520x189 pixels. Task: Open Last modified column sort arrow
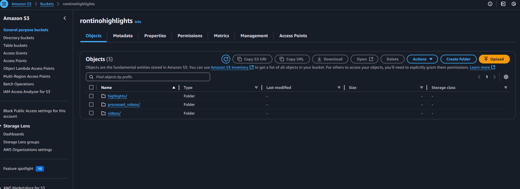(339, 88)
